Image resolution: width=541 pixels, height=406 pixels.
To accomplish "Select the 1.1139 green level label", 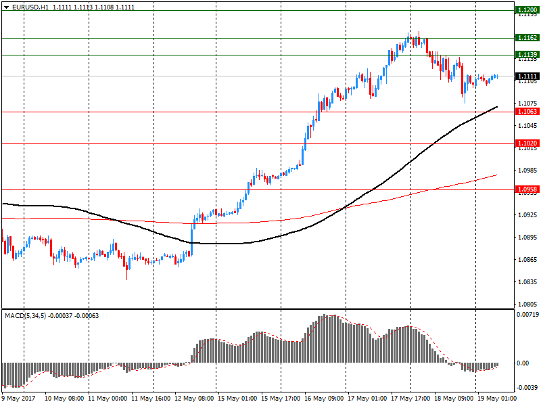I will 527,54.
